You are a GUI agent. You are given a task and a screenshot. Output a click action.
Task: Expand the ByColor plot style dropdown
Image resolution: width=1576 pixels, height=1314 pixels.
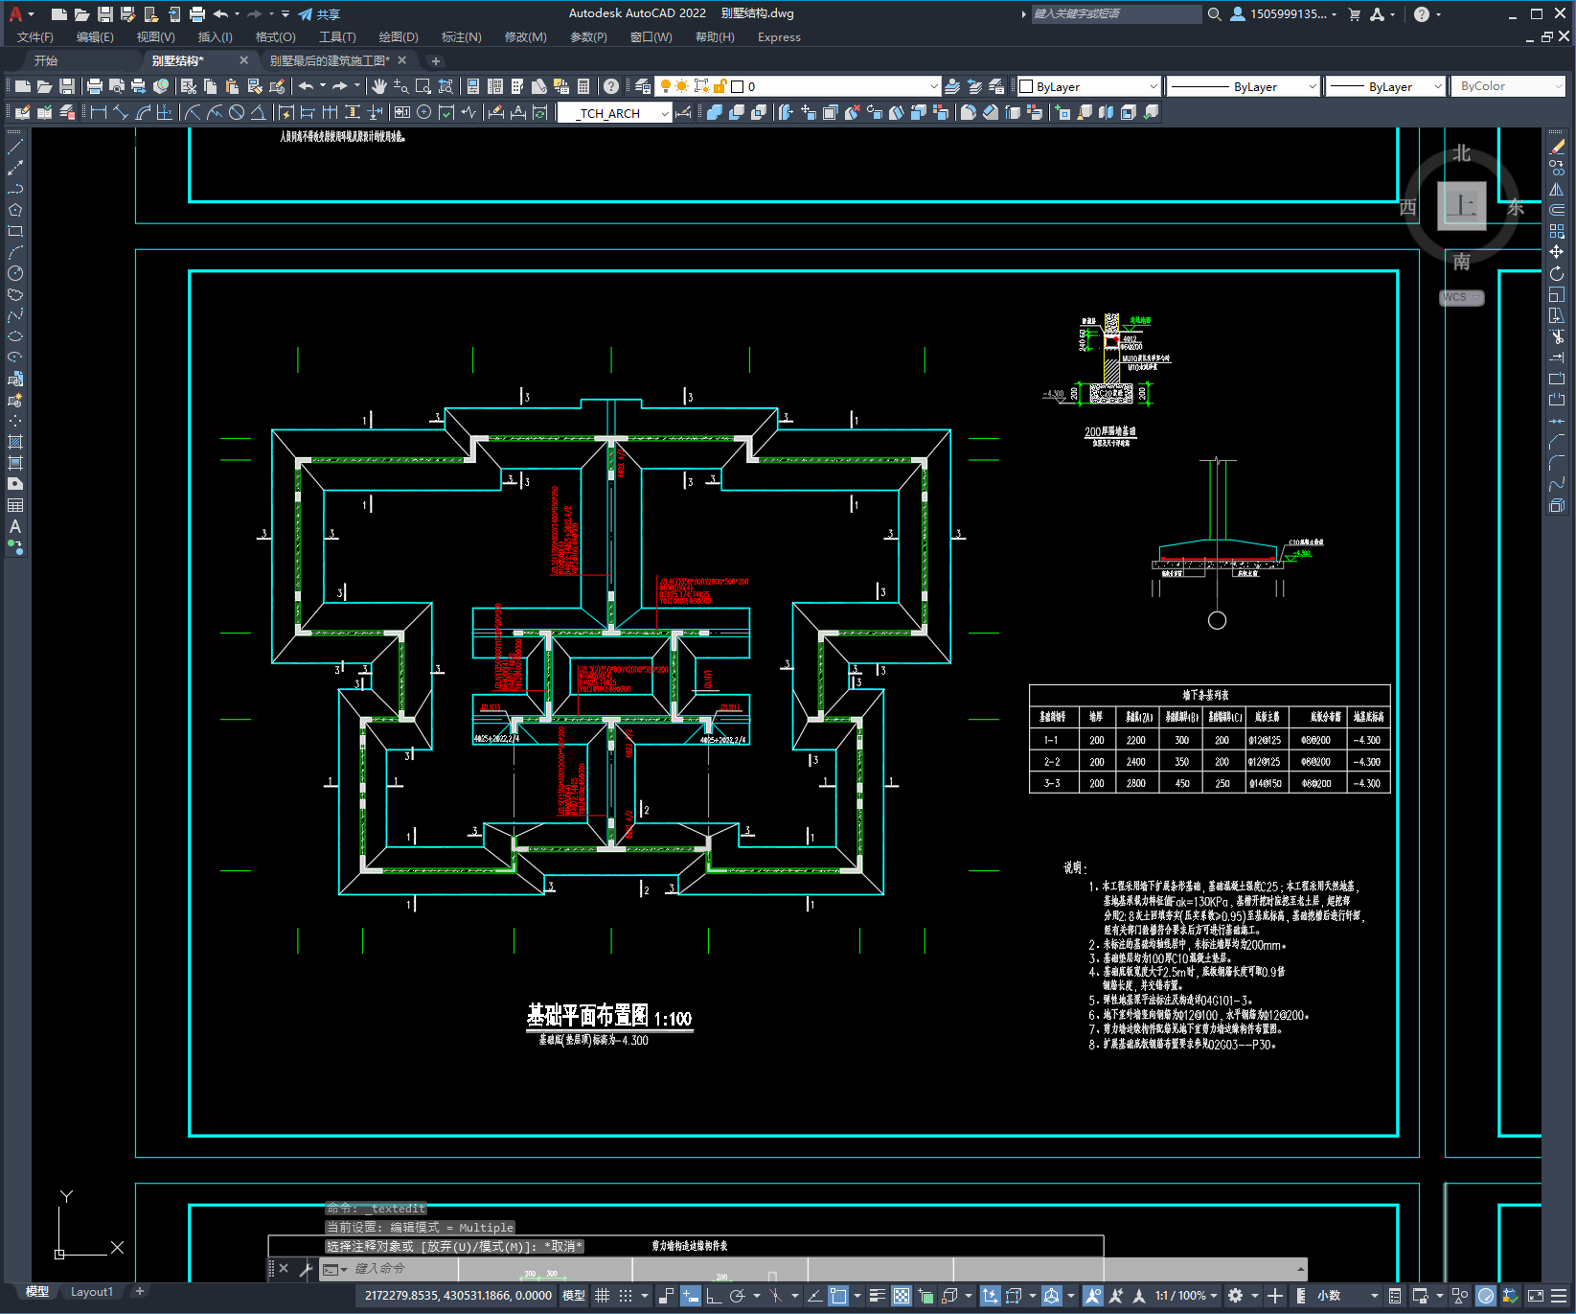(x=1509, y=86)
